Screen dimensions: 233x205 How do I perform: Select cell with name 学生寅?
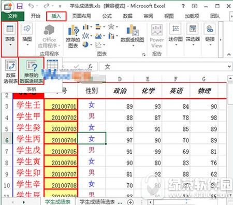tap(28, 161)
